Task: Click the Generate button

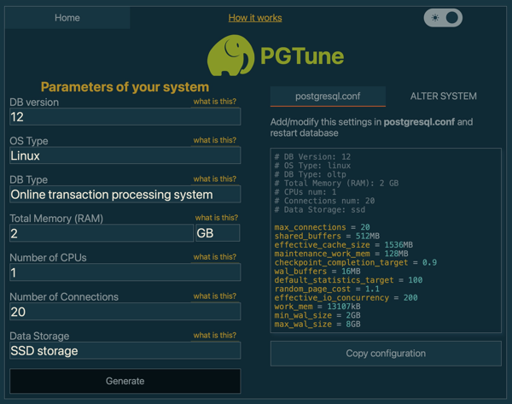Action: (x=125, y=381)
